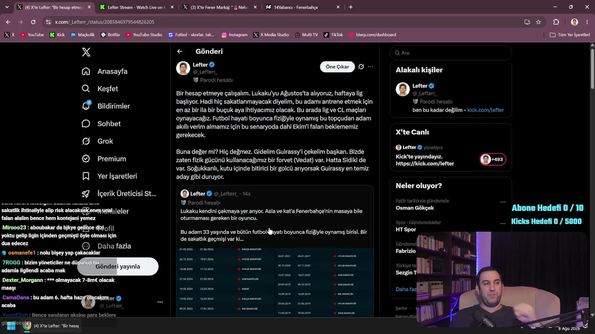Screen dimensions: 595x334
Task: Open options for Osman Gökçek trend
Action: click(x=502, y=202)
